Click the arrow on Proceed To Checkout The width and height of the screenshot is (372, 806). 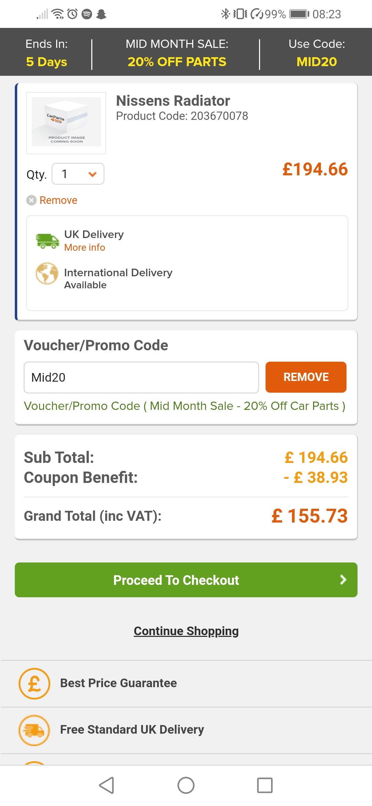click(343, 580)
